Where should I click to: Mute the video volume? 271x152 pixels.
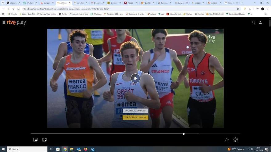pos(227,140)
